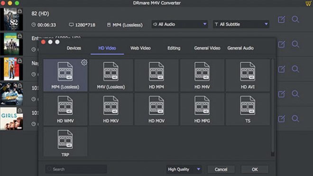Switch to the Devices tab
Viewport: 313px width, 176px height.
click(74, 48)
